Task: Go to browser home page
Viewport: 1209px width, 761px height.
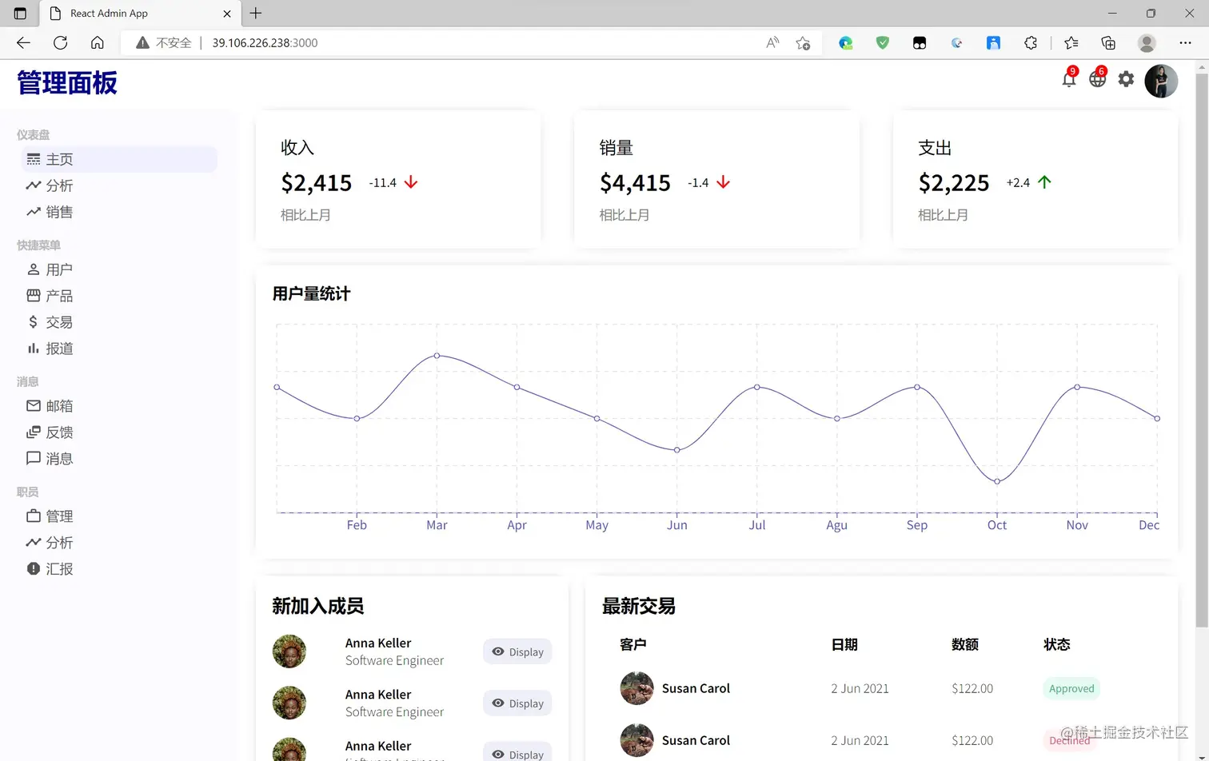Action: click(x=97, y=42)
